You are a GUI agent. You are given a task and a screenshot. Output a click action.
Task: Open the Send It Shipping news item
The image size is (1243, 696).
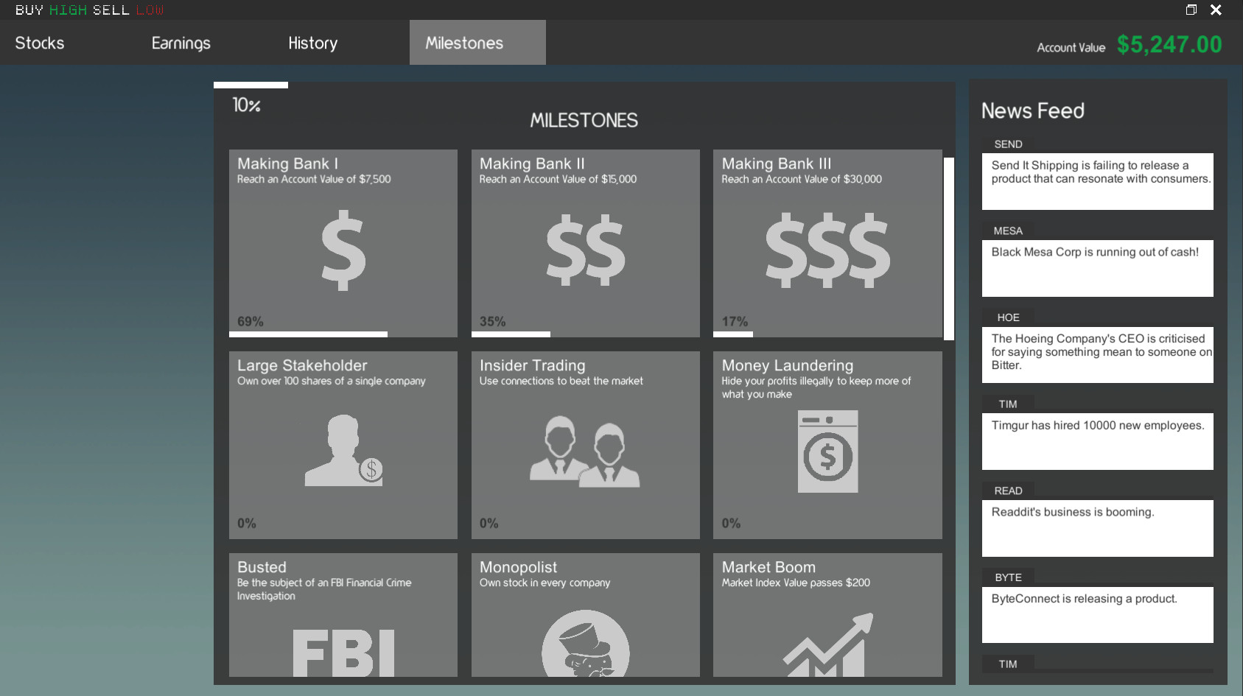(1097, 181)
